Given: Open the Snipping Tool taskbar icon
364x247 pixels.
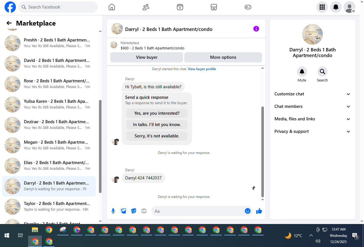Looking at the screenshot, I should [63, 230].
